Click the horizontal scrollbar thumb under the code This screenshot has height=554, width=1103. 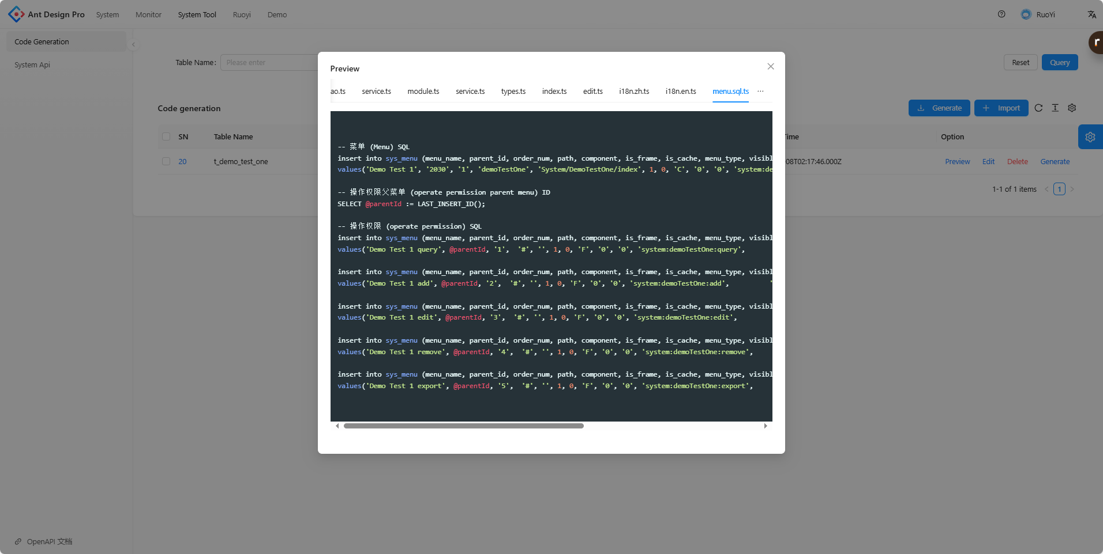pos(463,426)
